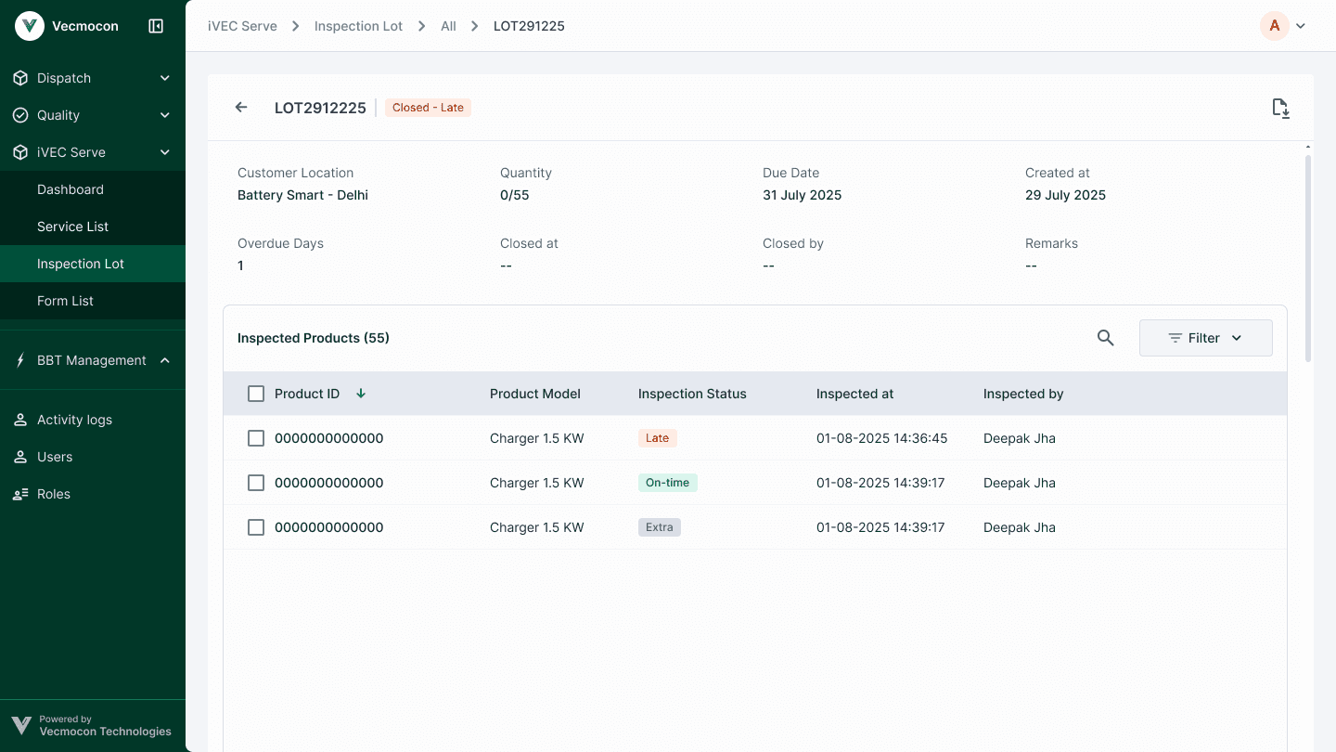Click the iVEC Serve cube icon
Image resolution: width=1336 pixels, height=752 pixels.
[x=20, y=152]
